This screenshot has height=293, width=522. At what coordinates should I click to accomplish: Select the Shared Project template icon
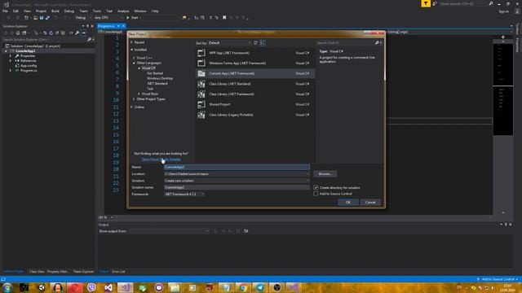201,104
